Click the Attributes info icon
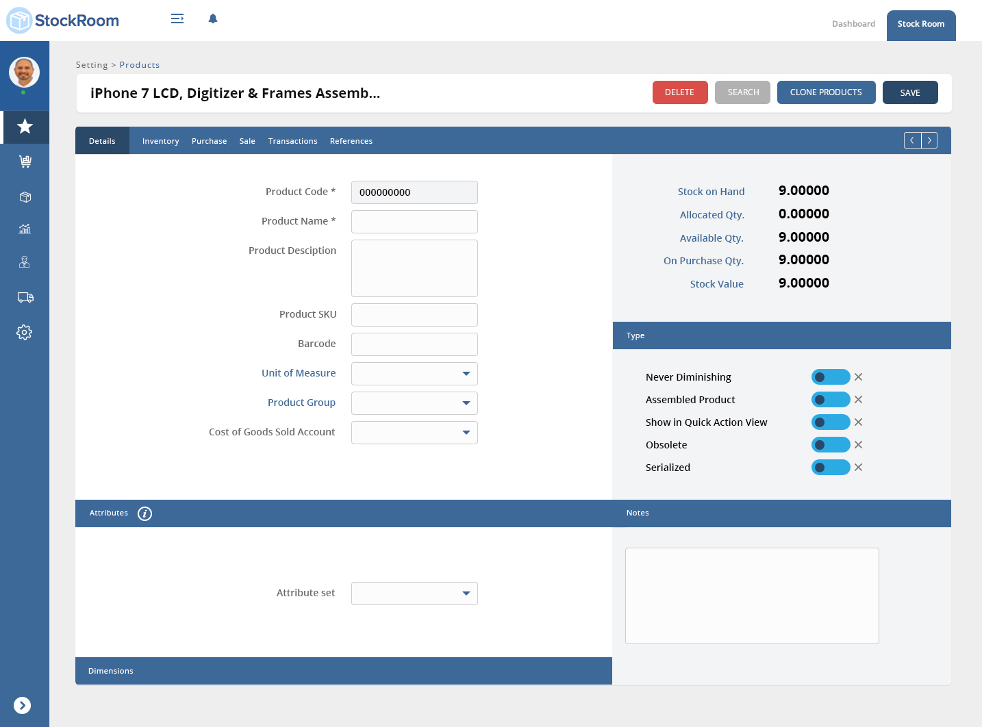The width and height of the screenshot is (982, 727). coord(144,513)
